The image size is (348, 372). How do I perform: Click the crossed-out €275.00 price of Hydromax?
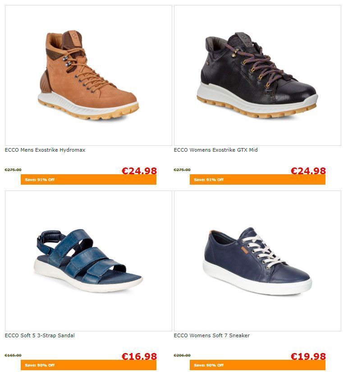tap(13, 170)
